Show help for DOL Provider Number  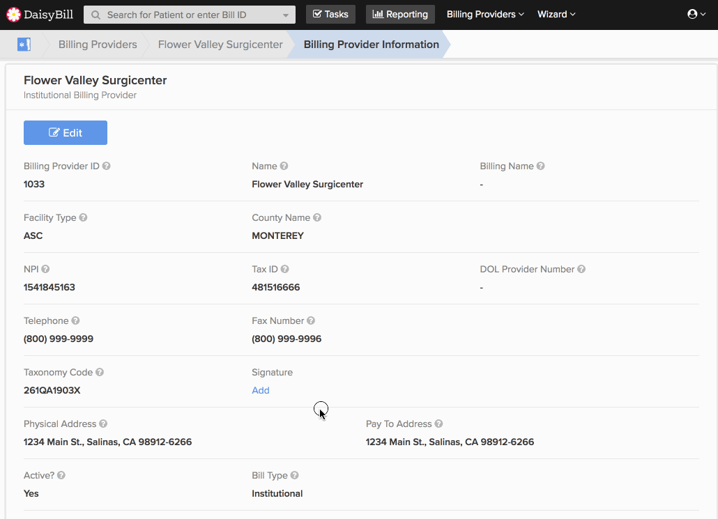[x=581, y=269]
